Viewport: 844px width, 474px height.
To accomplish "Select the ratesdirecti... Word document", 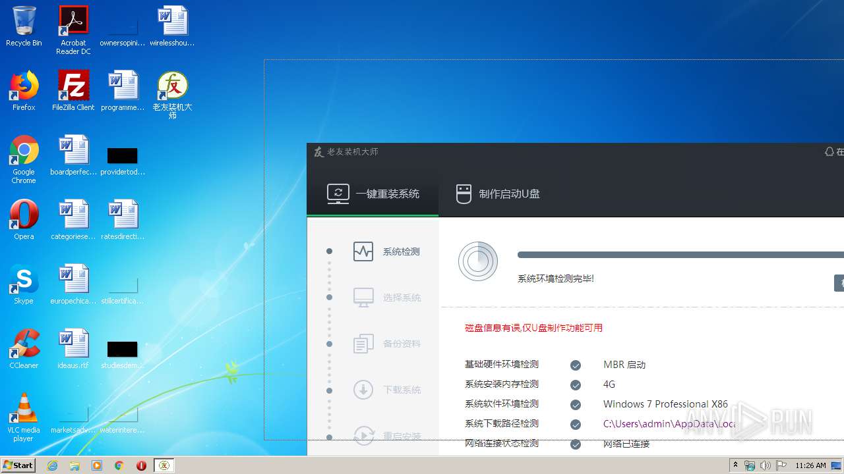I will point(123,220).
